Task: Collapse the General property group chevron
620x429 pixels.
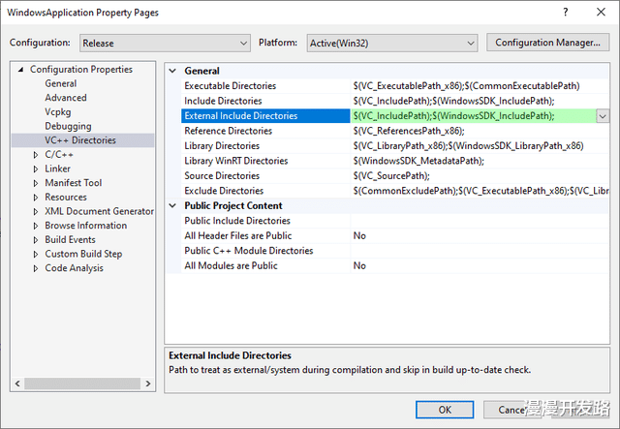Action: (x=172, y=71)
